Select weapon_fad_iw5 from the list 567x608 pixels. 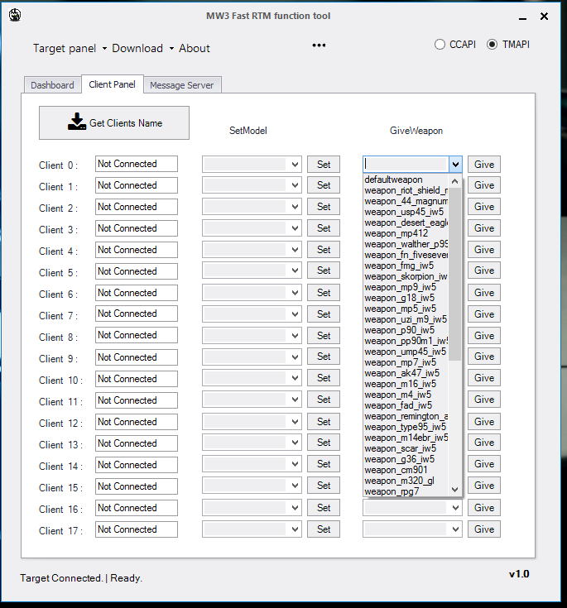click(x=406, y=405)
